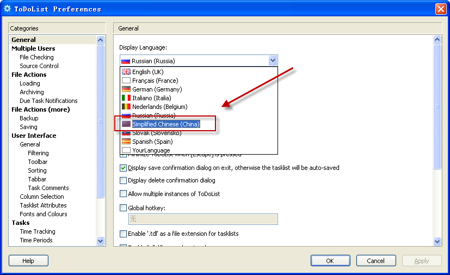The width and height of the screenshot is (450, 275).
Task: Open the Display Language combo arrow
Action: (273, 60)
